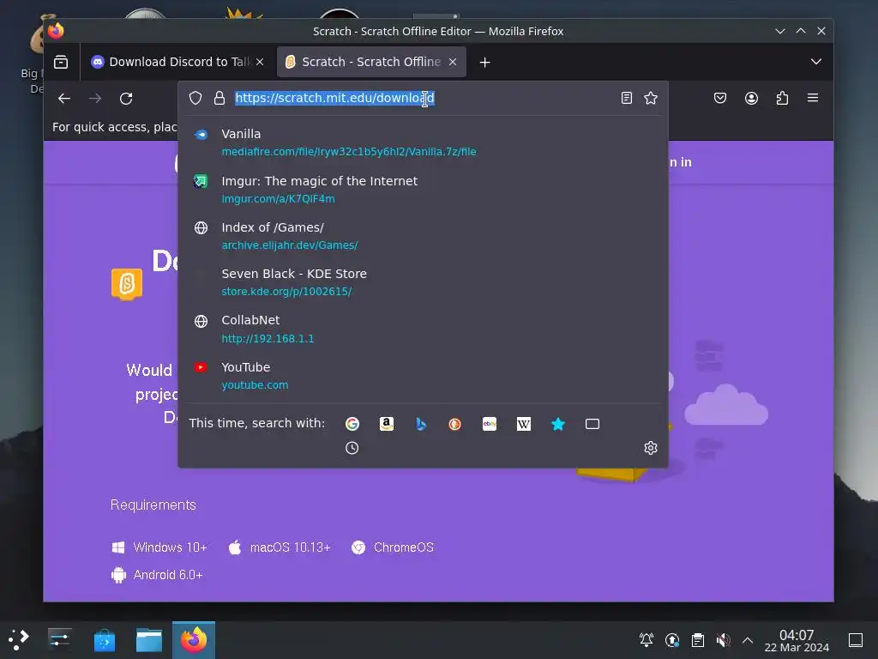
Task: Open muted volume icon in system tray
Action: coord(723,640)
